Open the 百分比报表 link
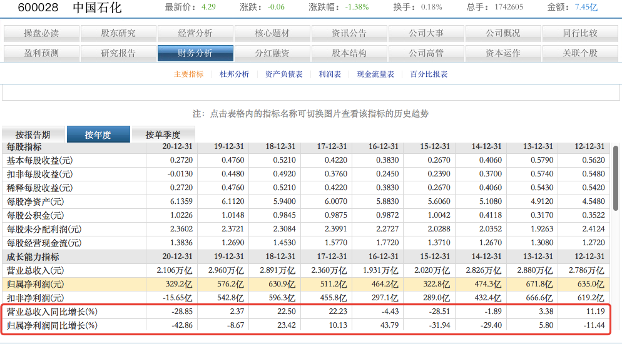This screenshot has height=344, width=622. pos(429,74)
